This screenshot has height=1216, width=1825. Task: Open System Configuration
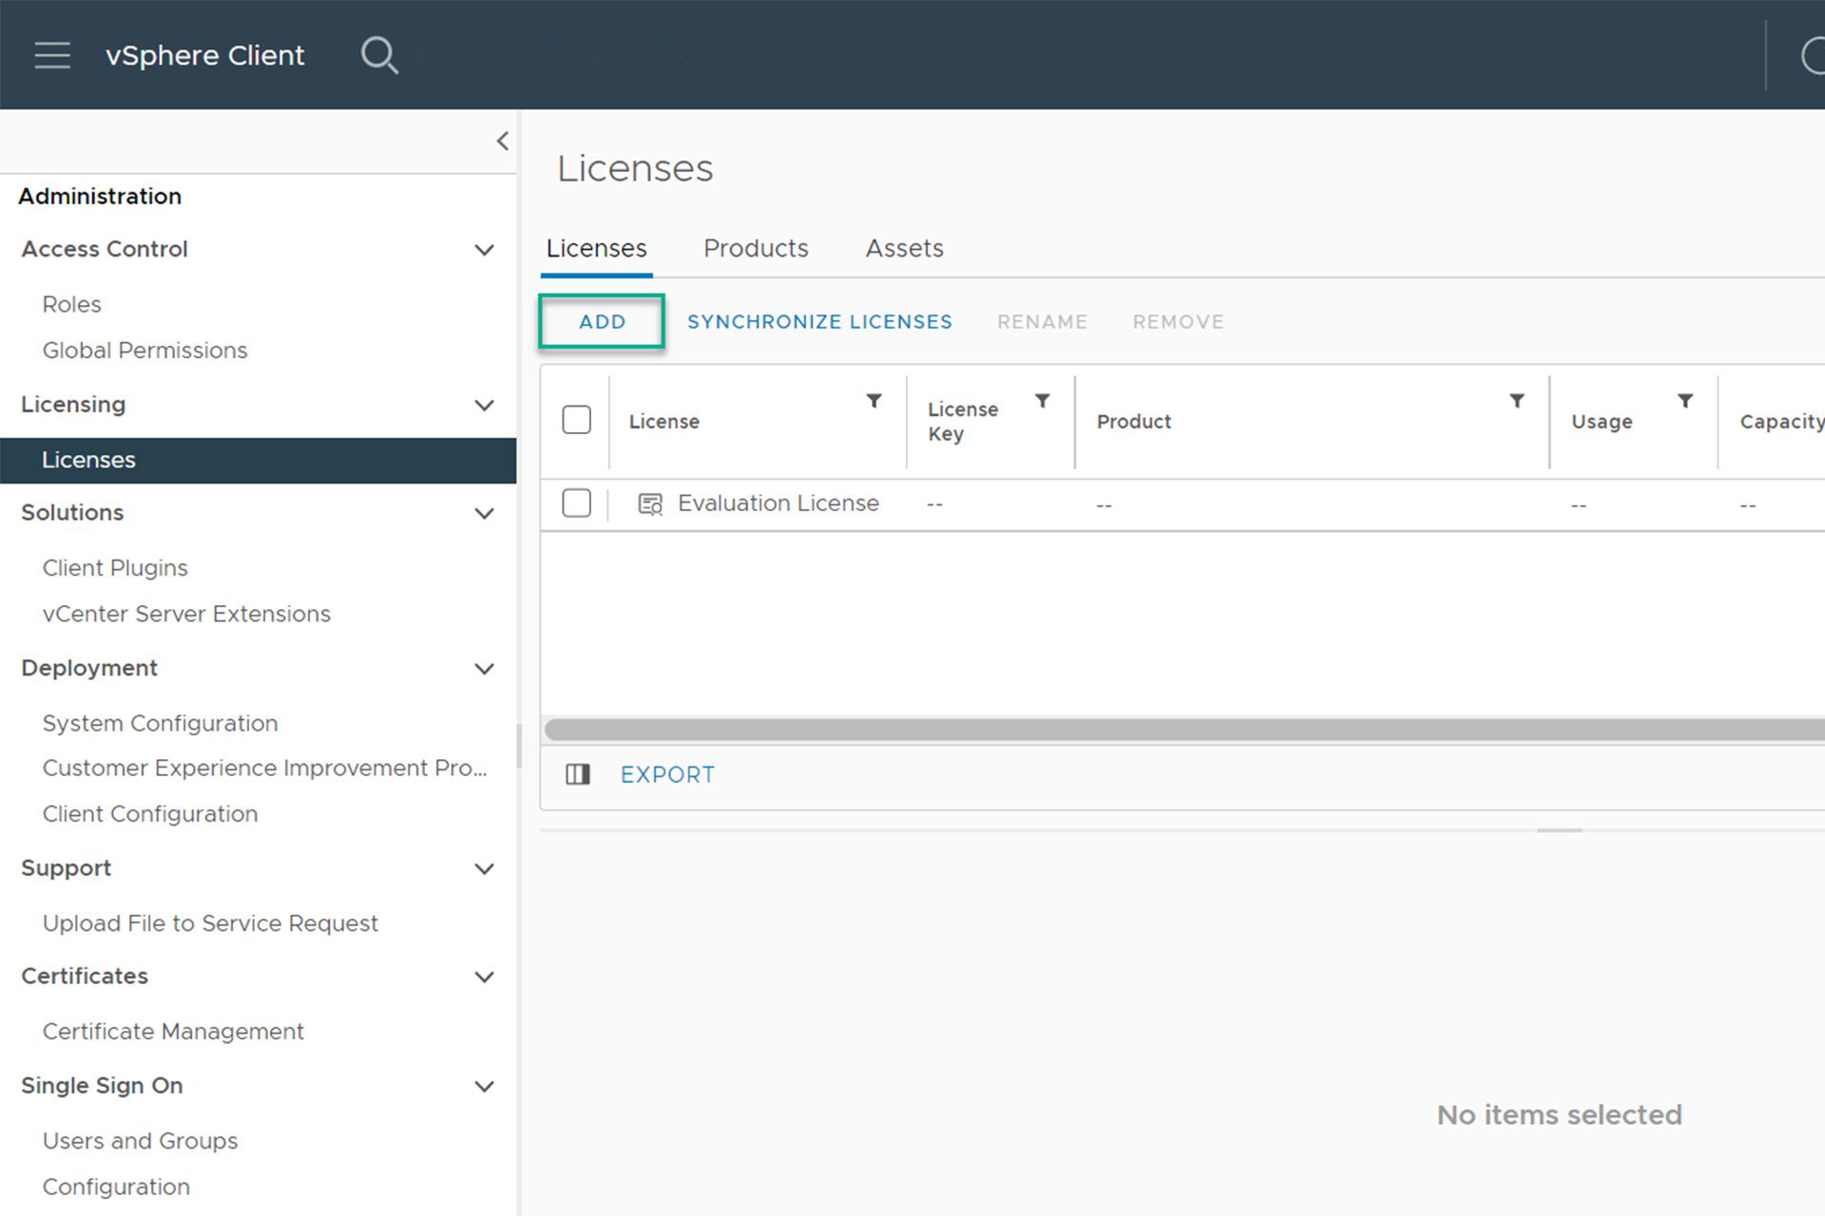point(160,724)
